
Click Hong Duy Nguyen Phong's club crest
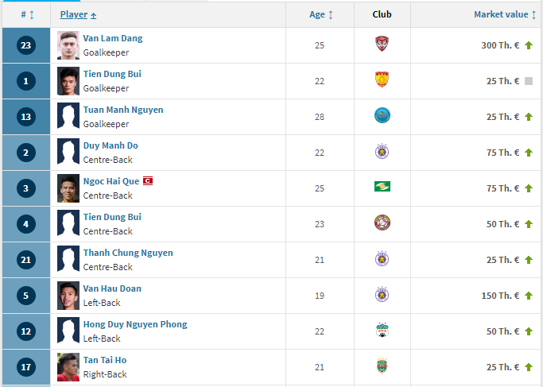pos(382,331)
